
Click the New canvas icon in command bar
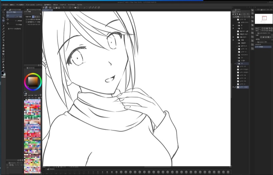coord(54,8)
